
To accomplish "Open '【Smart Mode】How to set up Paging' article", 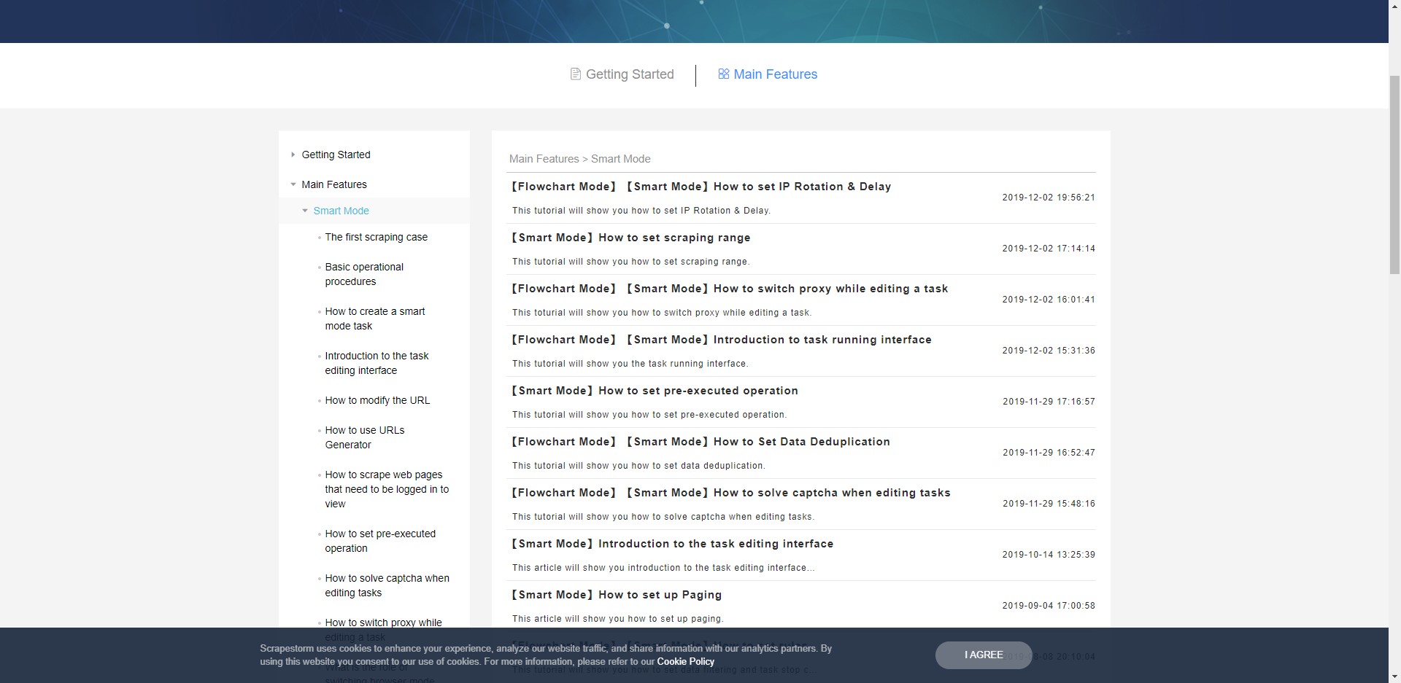I will pyautogui.click(x=616, y=595).
